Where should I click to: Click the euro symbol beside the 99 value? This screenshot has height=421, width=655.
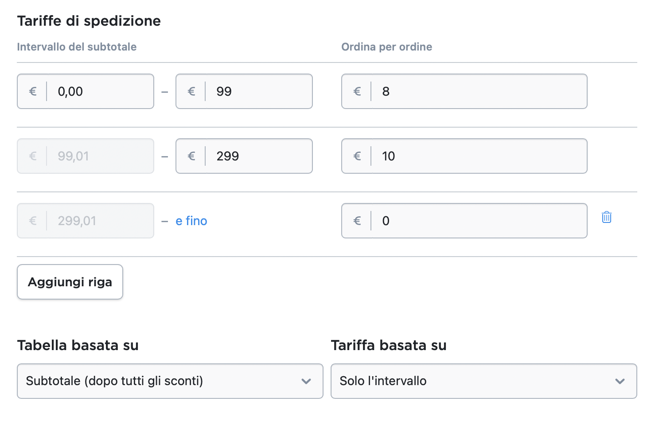191,91
